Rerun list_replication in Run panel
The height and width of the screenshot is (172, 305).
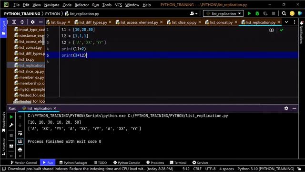11,117
